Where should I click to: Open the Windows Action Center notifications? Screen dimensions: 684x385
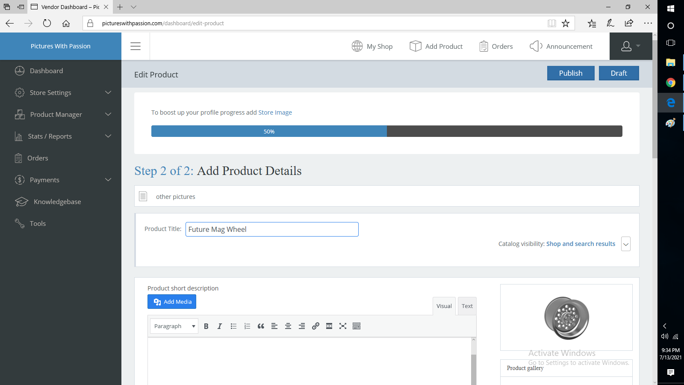(671, 373)
